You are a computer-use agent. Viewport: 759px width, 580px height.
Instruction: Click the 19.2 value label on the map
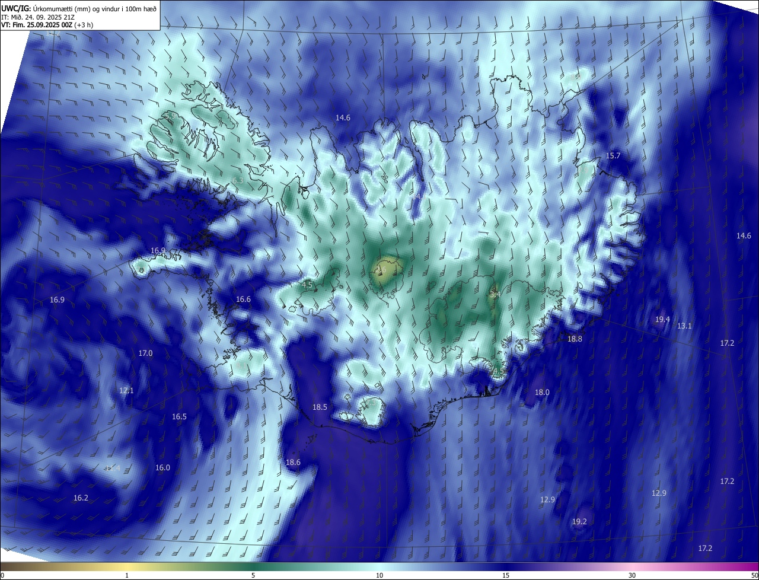579,522
